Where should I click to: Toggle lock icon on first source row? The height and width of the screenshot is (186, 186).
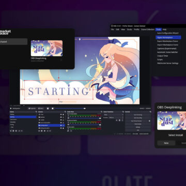pyautogui.click(x=63, y=114)
